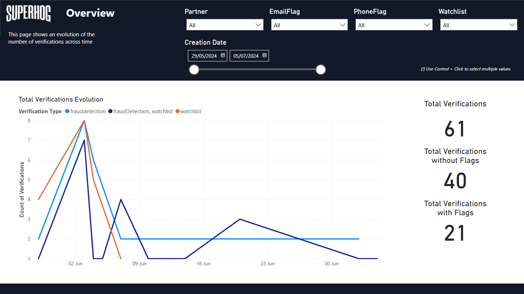The width and height of the screenshot is (524, 294).
Task: Click the orange watchlist legend dot
Action: pyautogui.click(x=177, y=111)
